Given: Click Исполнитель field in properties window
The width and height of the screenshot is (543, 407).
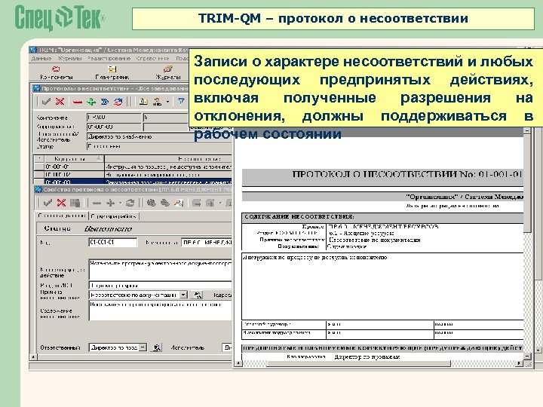Looking at the screenshot, I should click(x=227, y=347).
